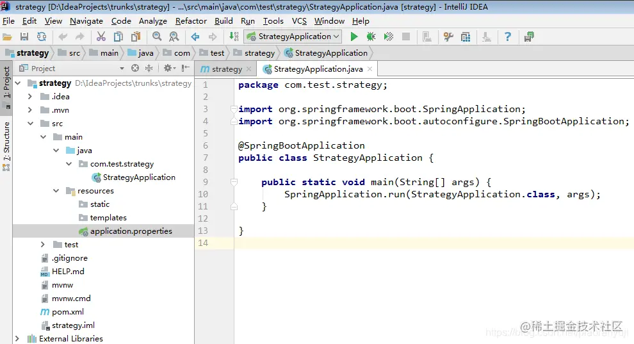634x344 pixels.
Task: Click the Undo arrow icon
Action: coord(63,37)
